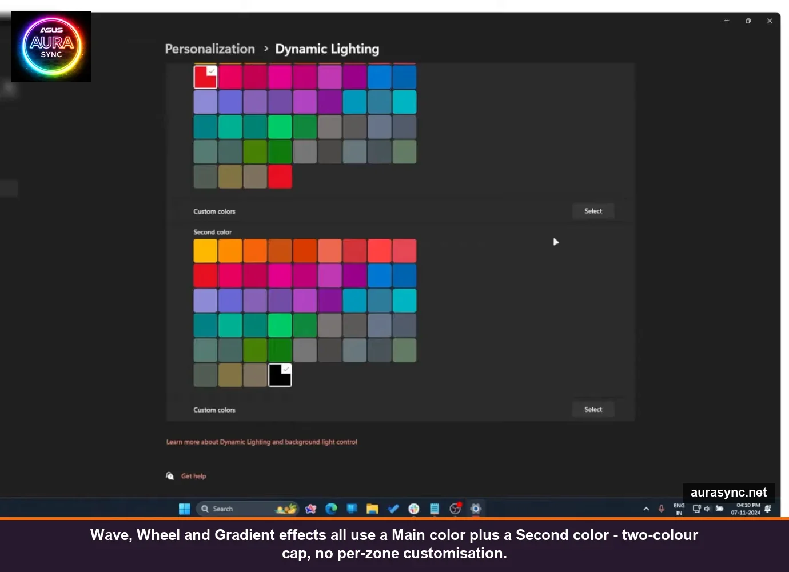Switch input language via the ENG indicator
This screenshot has width=789, height=572.
click(679, 509)
